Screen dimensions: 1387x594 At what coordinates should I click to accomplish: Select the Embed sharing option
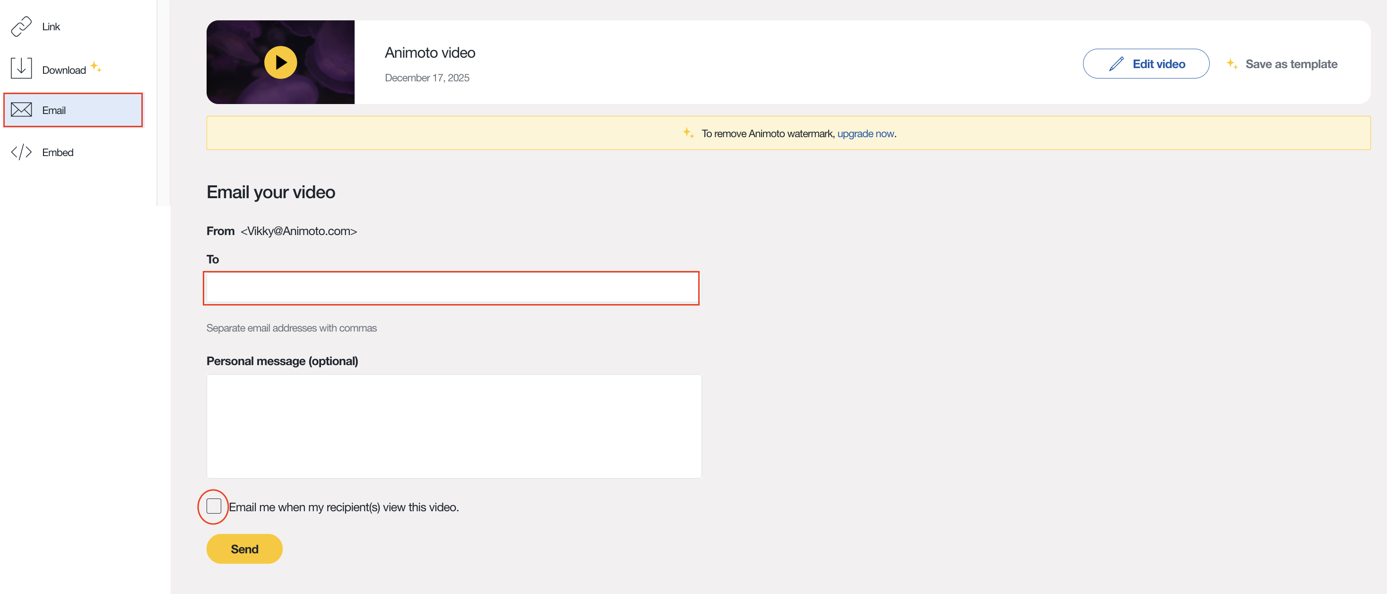(x=58, y=152)
